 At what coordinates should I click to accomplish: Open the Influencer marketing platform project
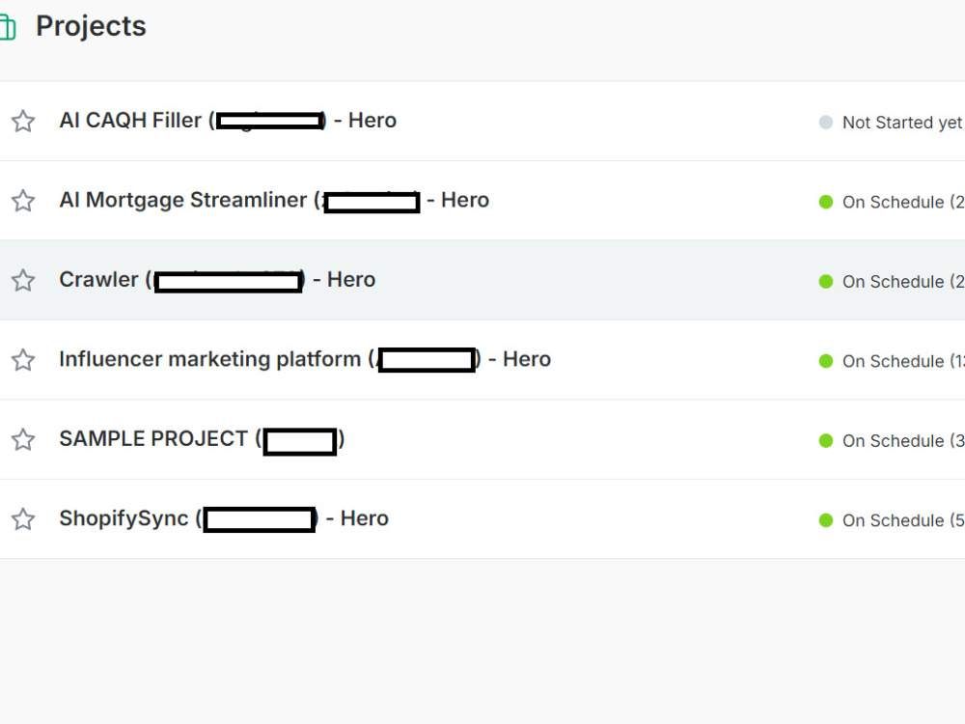pyautogui.click(x=305, y=359)
